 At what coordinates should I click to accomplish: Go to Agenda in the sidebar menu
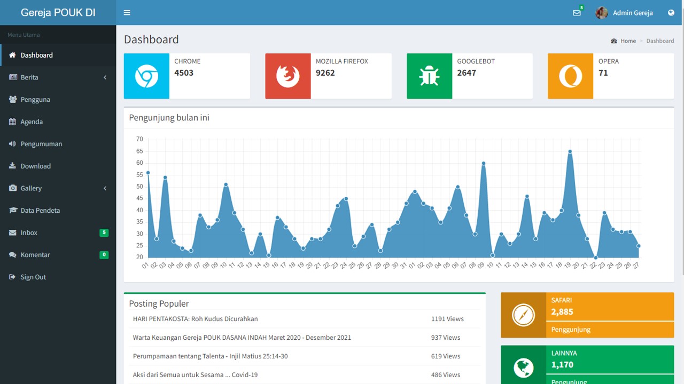pos(32,122)
